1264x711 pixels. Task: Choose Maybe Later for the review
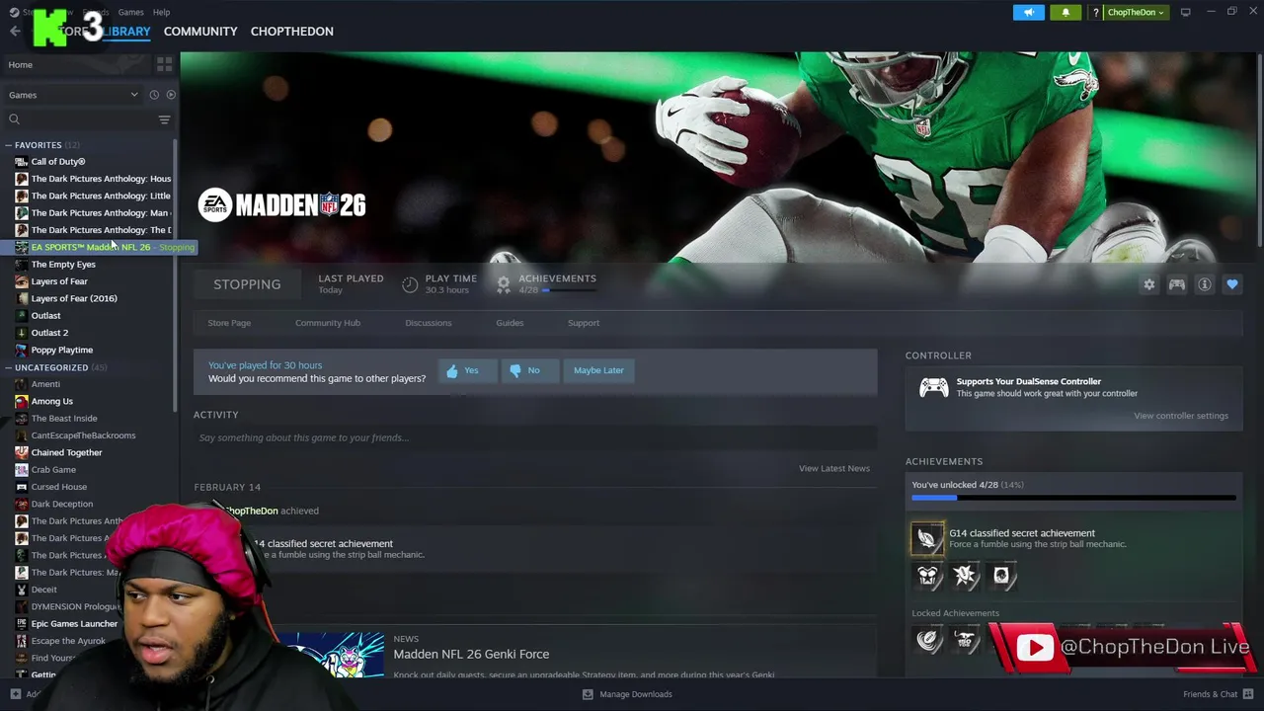point(598,370)
